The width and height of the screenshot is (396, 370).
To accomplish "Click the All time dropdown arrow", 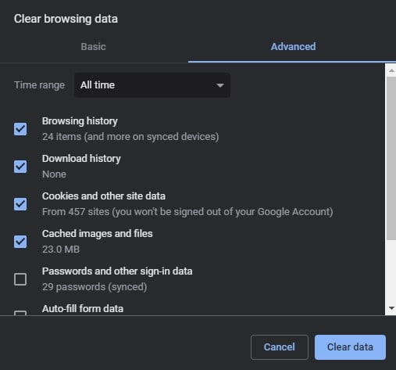I will click(220, 85).
